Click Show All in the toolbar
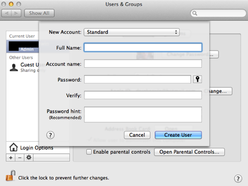 coord(39,13)
